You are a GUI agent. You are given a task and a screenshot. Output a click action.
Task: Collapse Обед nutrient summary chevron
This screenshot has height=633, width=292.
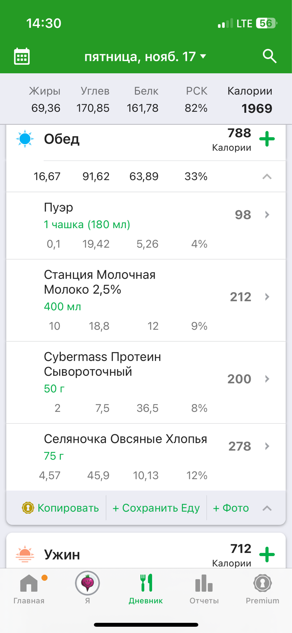pyautogui.click(x=267, y=177)
